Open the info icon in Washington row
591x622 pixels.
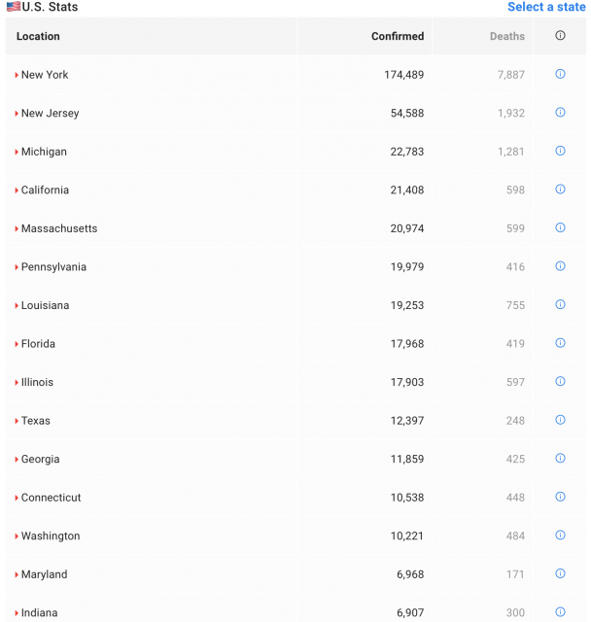560,536
